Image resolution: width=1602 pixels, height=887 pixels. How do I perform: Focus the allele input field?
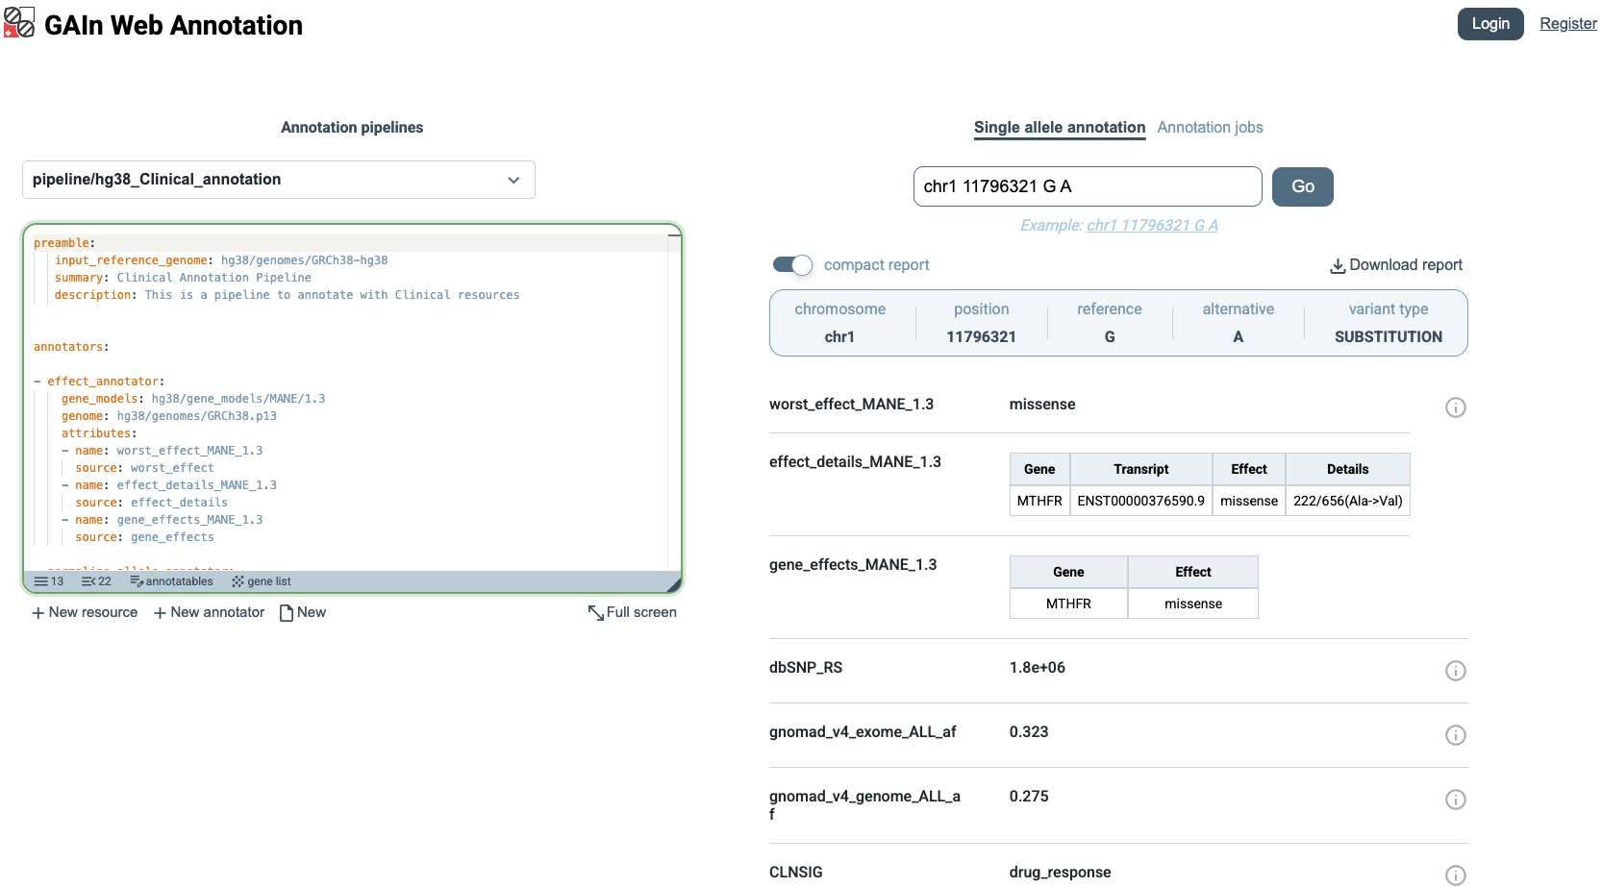point(1088,186)
